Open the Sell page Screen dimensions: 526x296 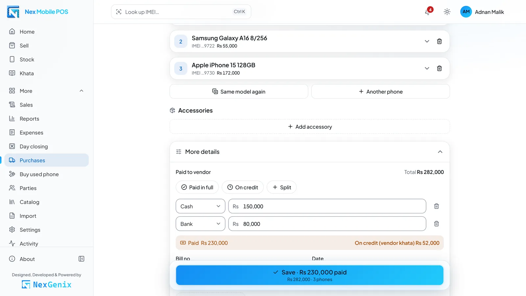tap(47, 45)
